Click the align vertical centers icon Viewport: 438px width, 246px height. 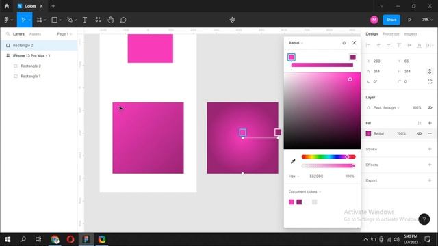pyautogui.click(x=409, y=45)
